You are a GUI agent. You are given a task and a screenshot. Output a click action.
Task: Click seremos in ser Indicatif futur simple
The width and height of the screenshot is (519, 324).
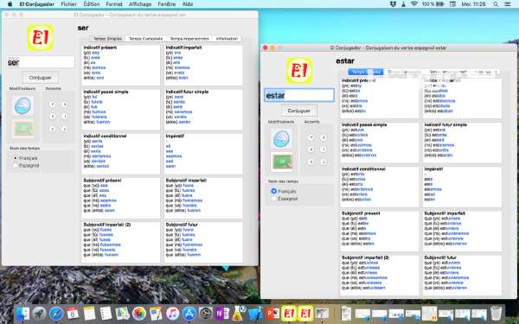(183, 111)
